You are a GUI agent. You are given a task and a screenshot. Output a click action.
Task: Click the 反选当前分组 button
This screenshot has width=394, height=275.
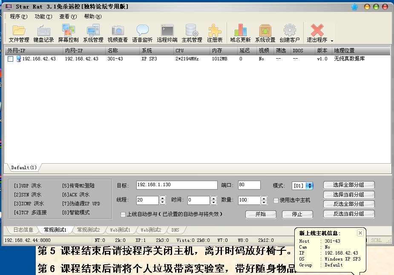349,214
